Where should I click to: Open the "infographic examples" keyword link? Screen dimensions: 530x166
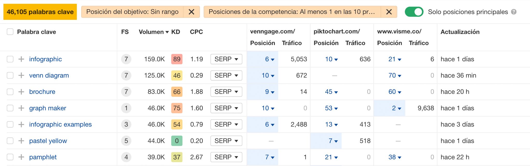point(60,124)
